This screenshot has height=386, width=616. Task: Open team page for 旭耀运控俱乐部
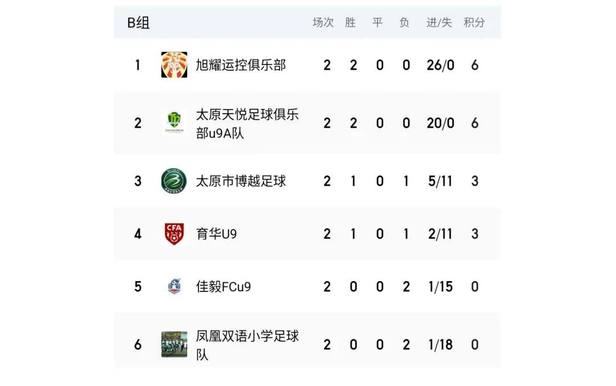(x=241, y=65)
